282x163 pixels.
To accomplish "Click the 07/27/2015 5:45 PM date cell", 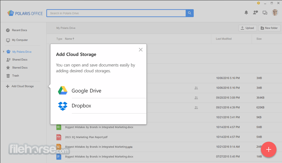I will point(228,157).
